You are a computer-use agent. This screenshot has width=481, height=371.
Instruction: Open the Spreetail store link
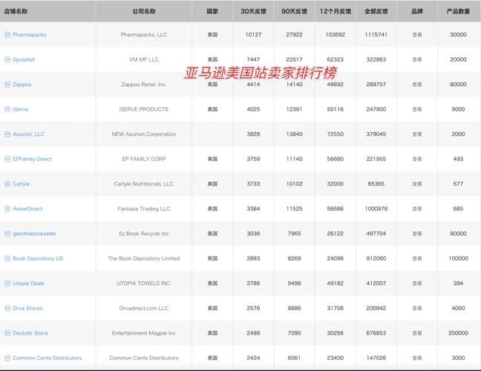pyautogui.click(x=24, y=59)
